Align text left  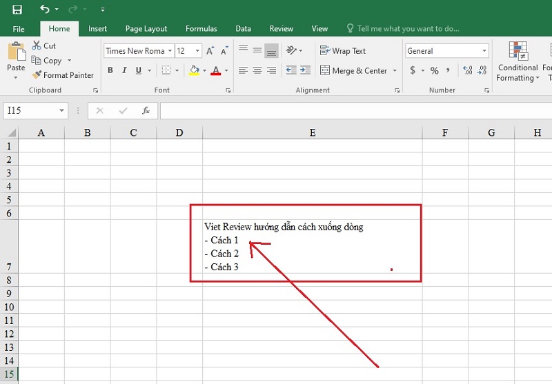(x=244, y=70)
